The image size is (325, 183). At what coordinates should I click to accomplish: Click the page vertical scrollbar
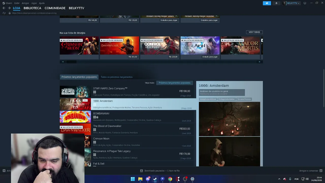coord(324,88)
